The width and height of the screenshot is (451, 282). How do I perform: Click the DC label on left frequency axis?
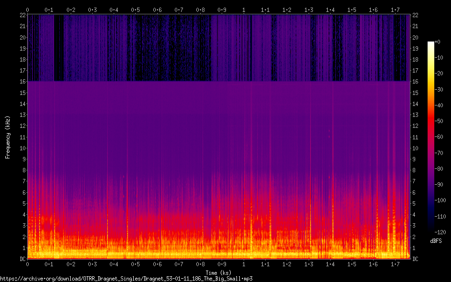[x=21, y=259]
